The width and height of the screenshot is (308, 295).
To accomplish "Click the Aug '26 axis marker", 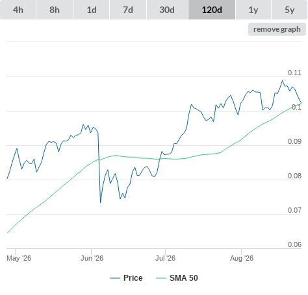I will (242, 258).
